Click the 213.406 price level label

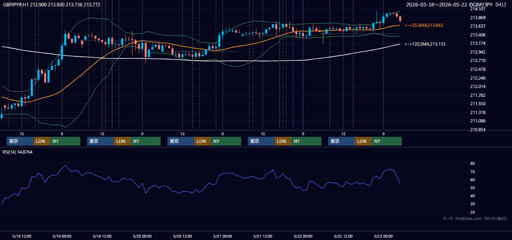coord(478,35)
